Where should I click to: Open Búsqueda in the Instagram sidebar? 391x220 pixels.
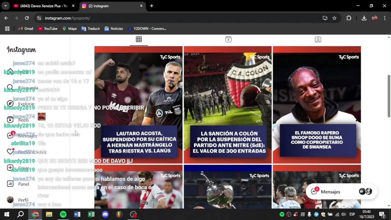pos(22,88)
